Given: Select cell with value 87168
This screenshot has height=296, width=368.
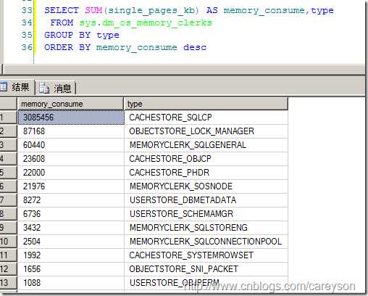Looking at the screenshot, I should pos(71,131).
